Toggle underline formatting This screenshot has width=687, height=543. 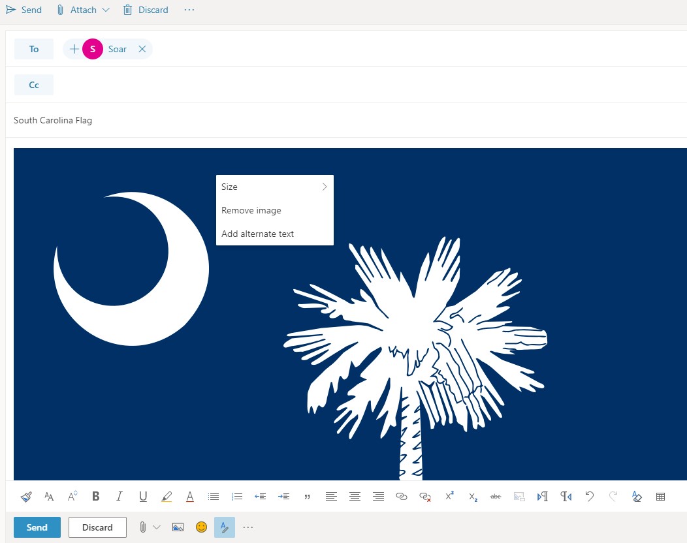[x=143, y=496]
